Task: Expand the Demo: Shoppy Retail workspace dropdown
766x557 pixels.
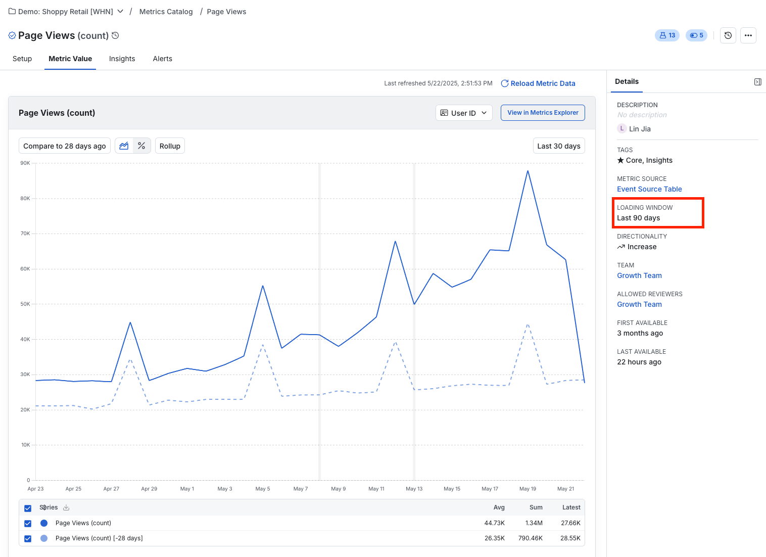Action: click(120, 11)
